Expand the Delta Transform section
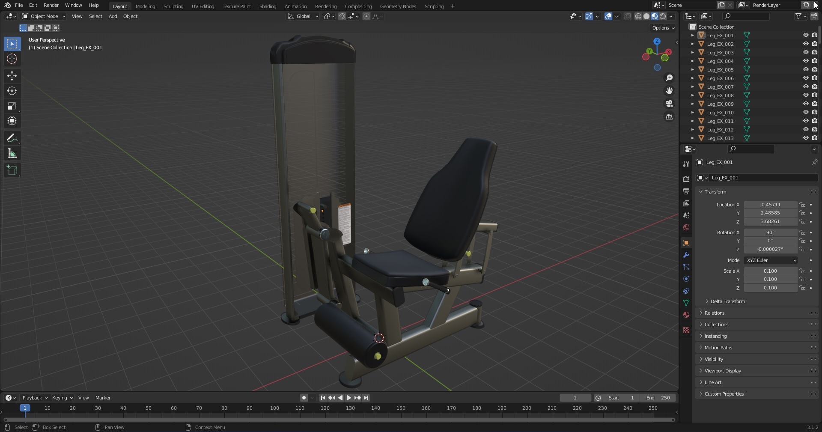The width and height of the screenshot is (822, 432). tap(727, 301)
